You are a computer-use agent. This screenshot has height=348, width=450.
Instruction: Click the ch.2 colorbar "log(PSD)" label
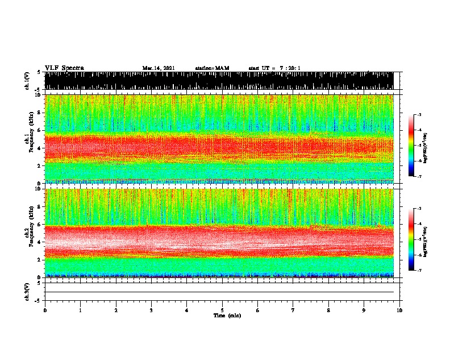click(x=426, y=242)
